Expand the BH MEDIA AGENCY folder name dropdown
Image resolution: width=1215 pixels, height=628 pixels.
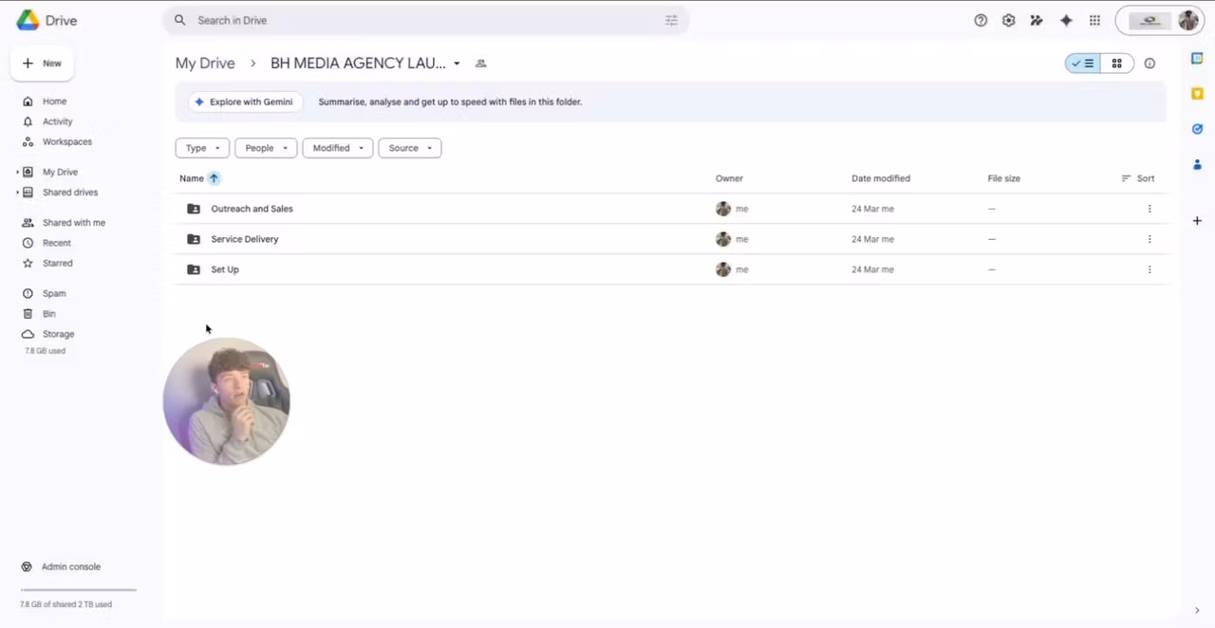pos(456,63)
